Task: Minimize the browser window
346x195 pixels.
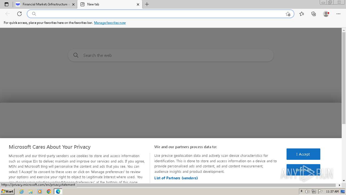Action: pos(323,2)
